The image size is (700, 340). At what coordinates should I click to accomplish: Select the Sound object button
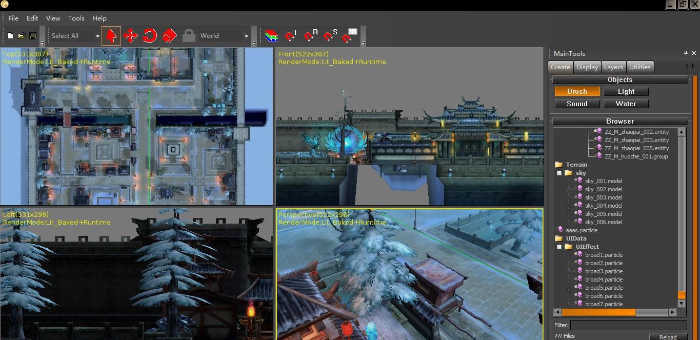(x=577, y=104)
